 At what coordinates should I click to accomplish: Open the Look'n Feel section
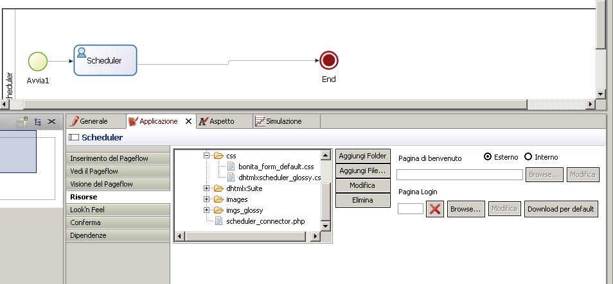(x=118, y=210)
